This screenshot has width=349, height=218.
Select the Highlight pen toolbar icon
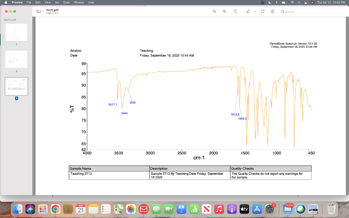pyautogui.click(x=248, y=11)
